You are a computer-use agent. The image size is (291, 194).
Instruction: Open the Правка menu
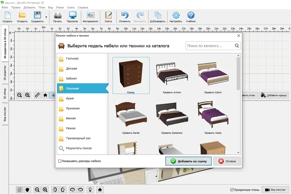16,7
